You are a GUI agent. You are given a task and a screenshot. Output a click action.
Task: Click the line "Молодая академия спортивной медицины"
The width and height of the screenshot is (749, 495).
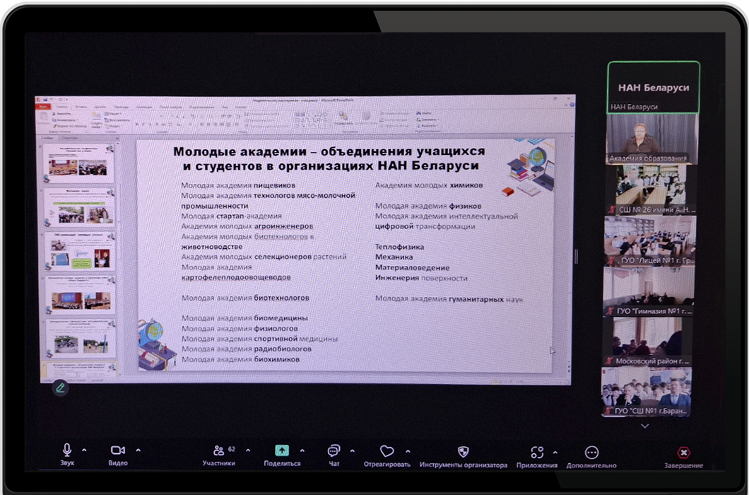pos(259,339)
